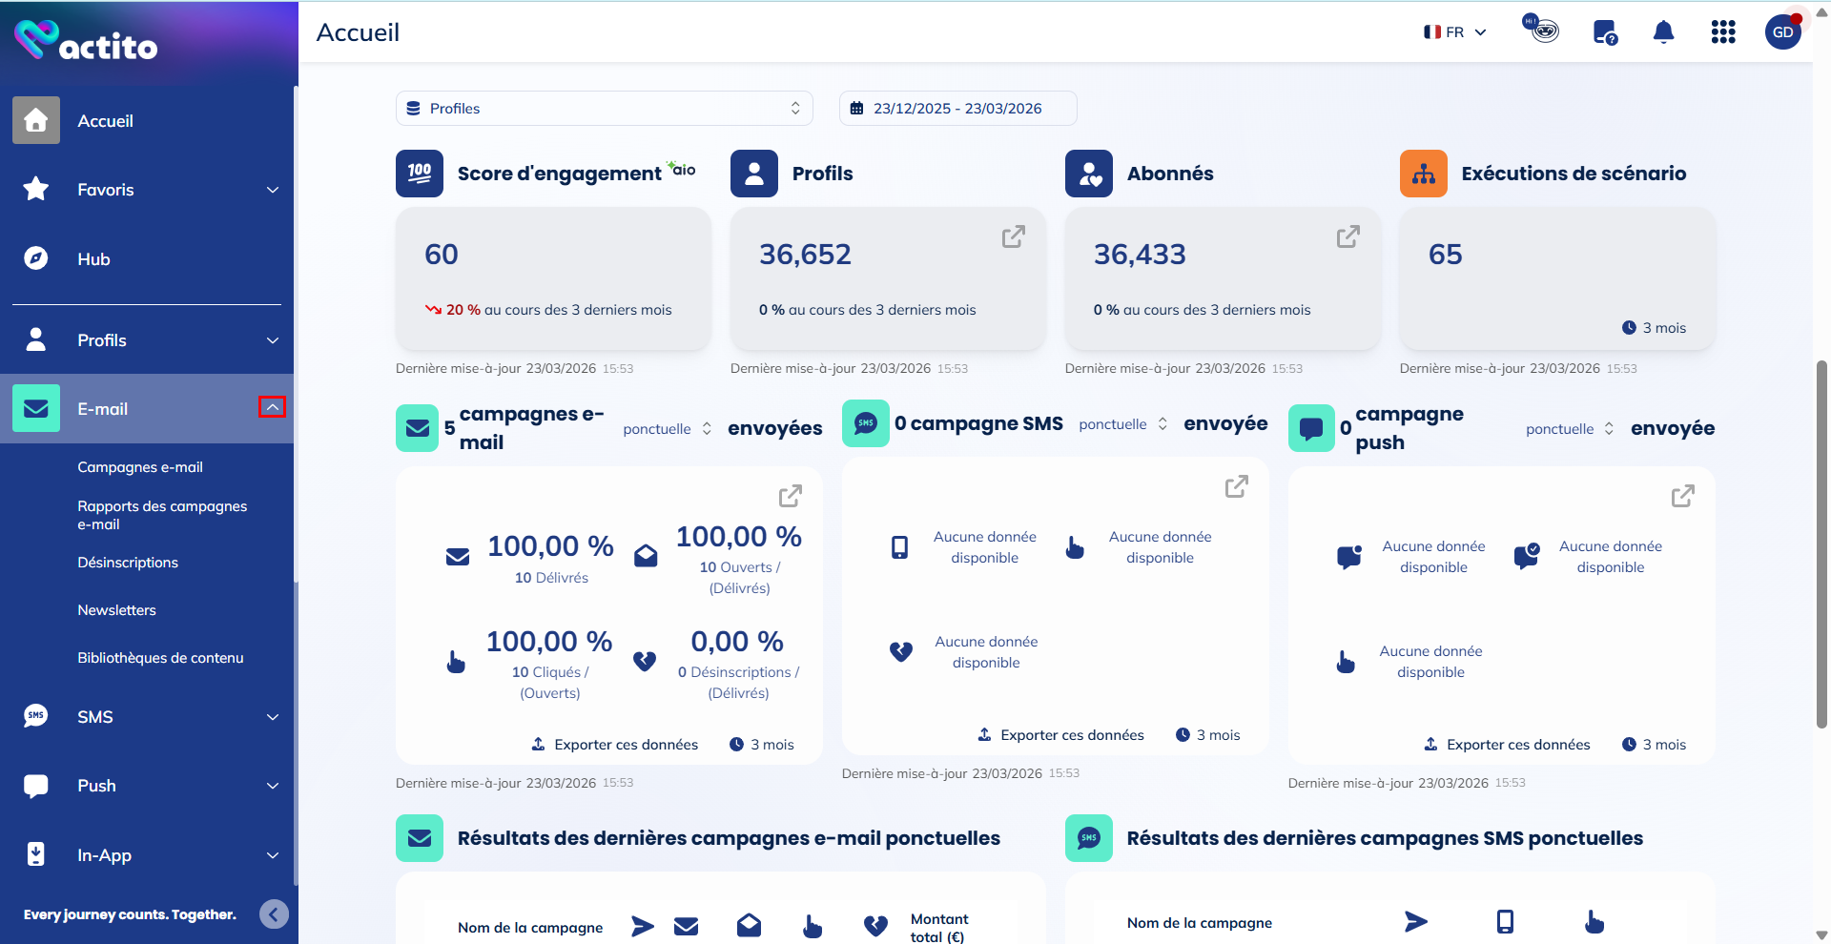Expand the SMS sidebar section
The height and width of the screenshot is (944, 1831).
(272, 717)
